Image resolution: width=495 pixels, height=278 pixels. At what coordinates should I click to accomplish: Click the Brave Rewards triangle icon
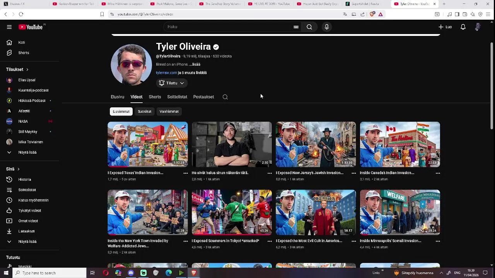click(x=381, y=14)
